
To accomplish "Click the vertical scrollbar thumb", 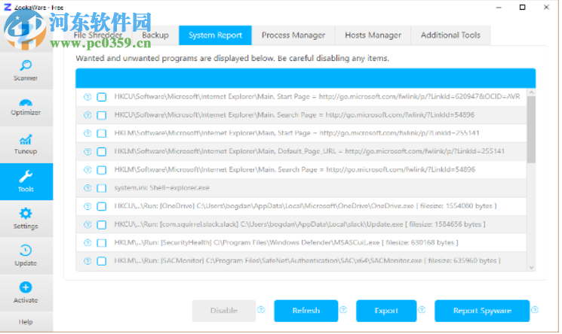I will (x=532, y=129).
